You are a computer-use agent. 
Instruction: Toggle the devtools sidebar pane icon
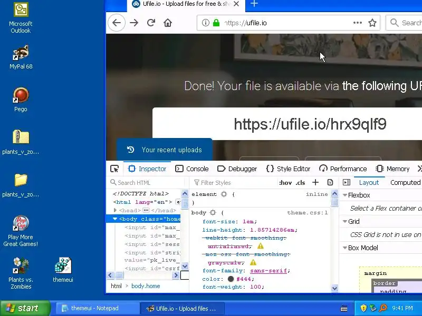[x=347, y=182]
